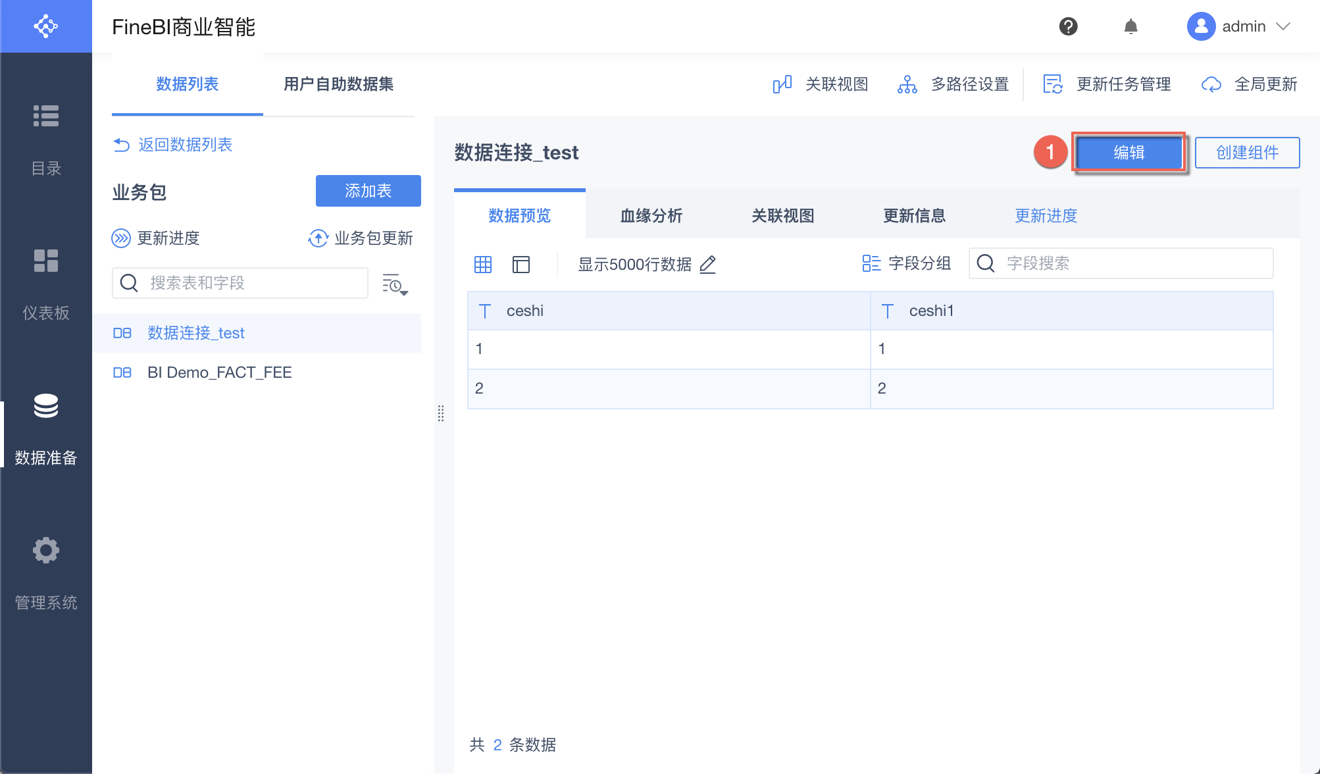Image resolution: width=1320 pixels, height=774 pixels.
Task: Trigger 全局更新 with the cloud icon
Action: click(1211, 84)
